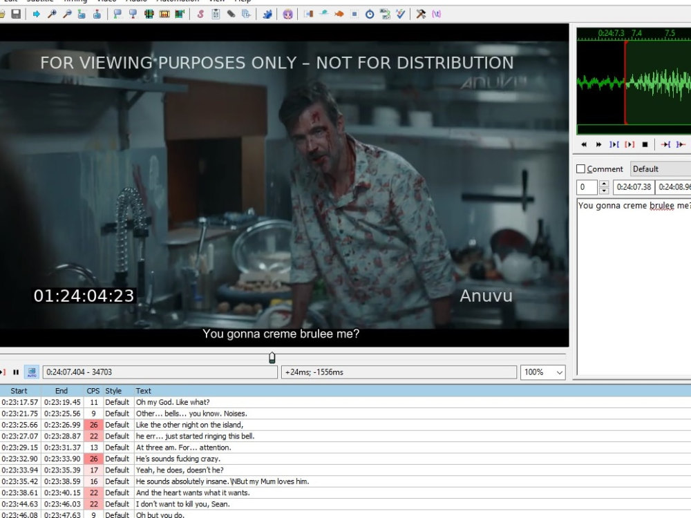The width and height of the screenshot is (691, 518).
Task: Click the Start column header
Action: tap(19, 391)
